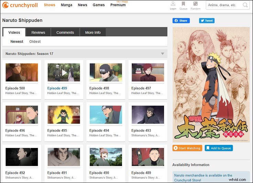Screen dimensions: 253x183
Task: Click the Crunchyroll logo
Action: point(20,5)
